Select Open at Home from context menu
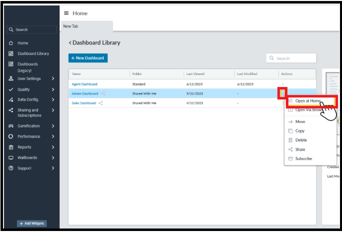Image resolution: width=342 pixels, height=233 pixels. (x=311, y=101)
